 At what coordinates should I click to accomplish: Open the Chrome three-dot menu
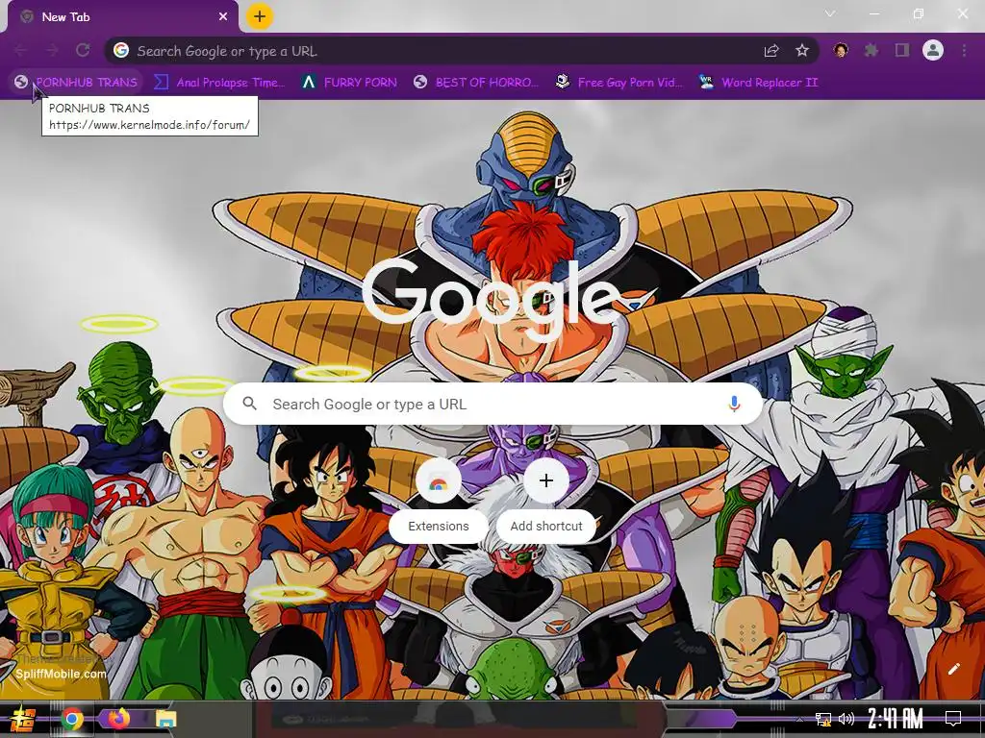click(x=964, y=50)
